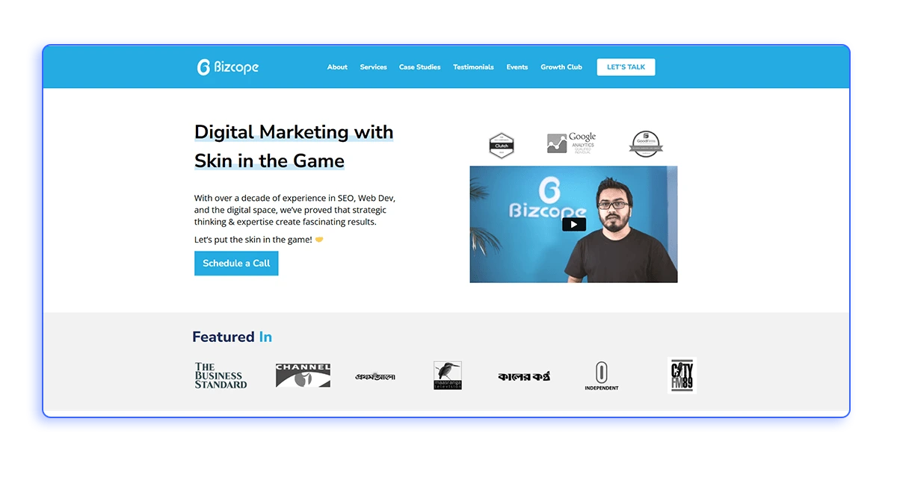Click The Business Standard logo
897x504 pixels.
click(221, 376)
